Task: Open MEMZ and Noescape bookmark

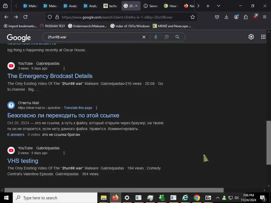Action: (172, 26)
